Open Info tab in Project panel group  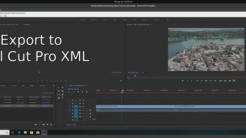pos(23,85)
